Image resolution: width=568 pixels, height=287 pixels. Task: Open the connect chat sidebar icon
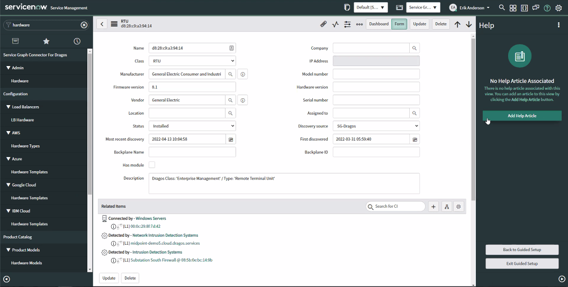pos(536,7)
